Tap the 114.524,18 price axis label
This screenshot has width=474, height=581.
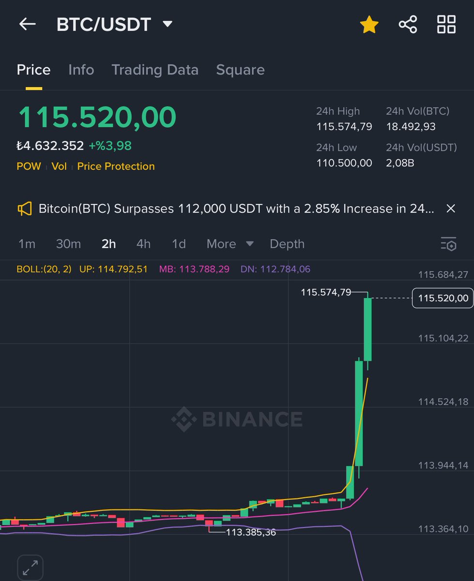point(443,401)
